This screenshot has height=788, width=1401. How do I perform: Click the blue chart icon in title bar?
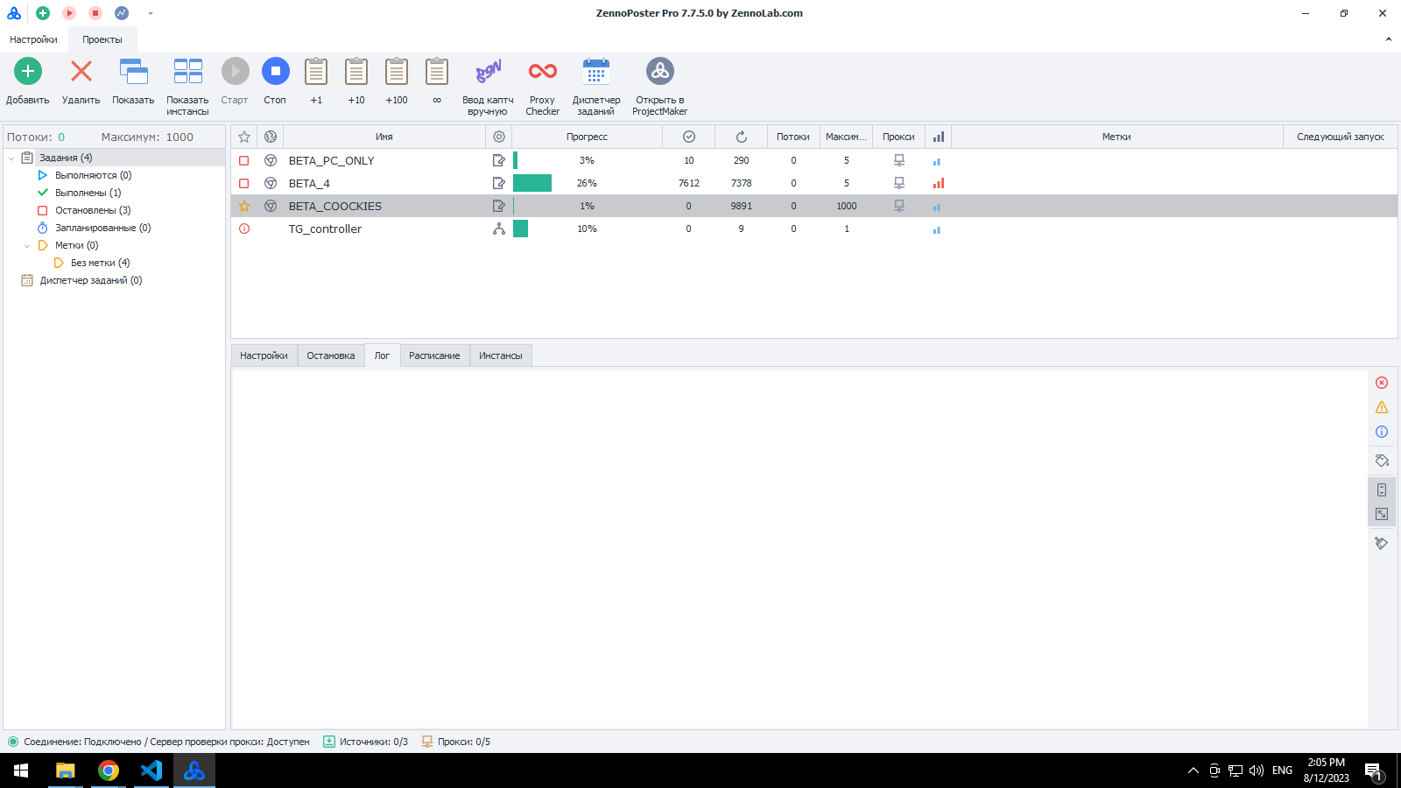click(122, 13)
